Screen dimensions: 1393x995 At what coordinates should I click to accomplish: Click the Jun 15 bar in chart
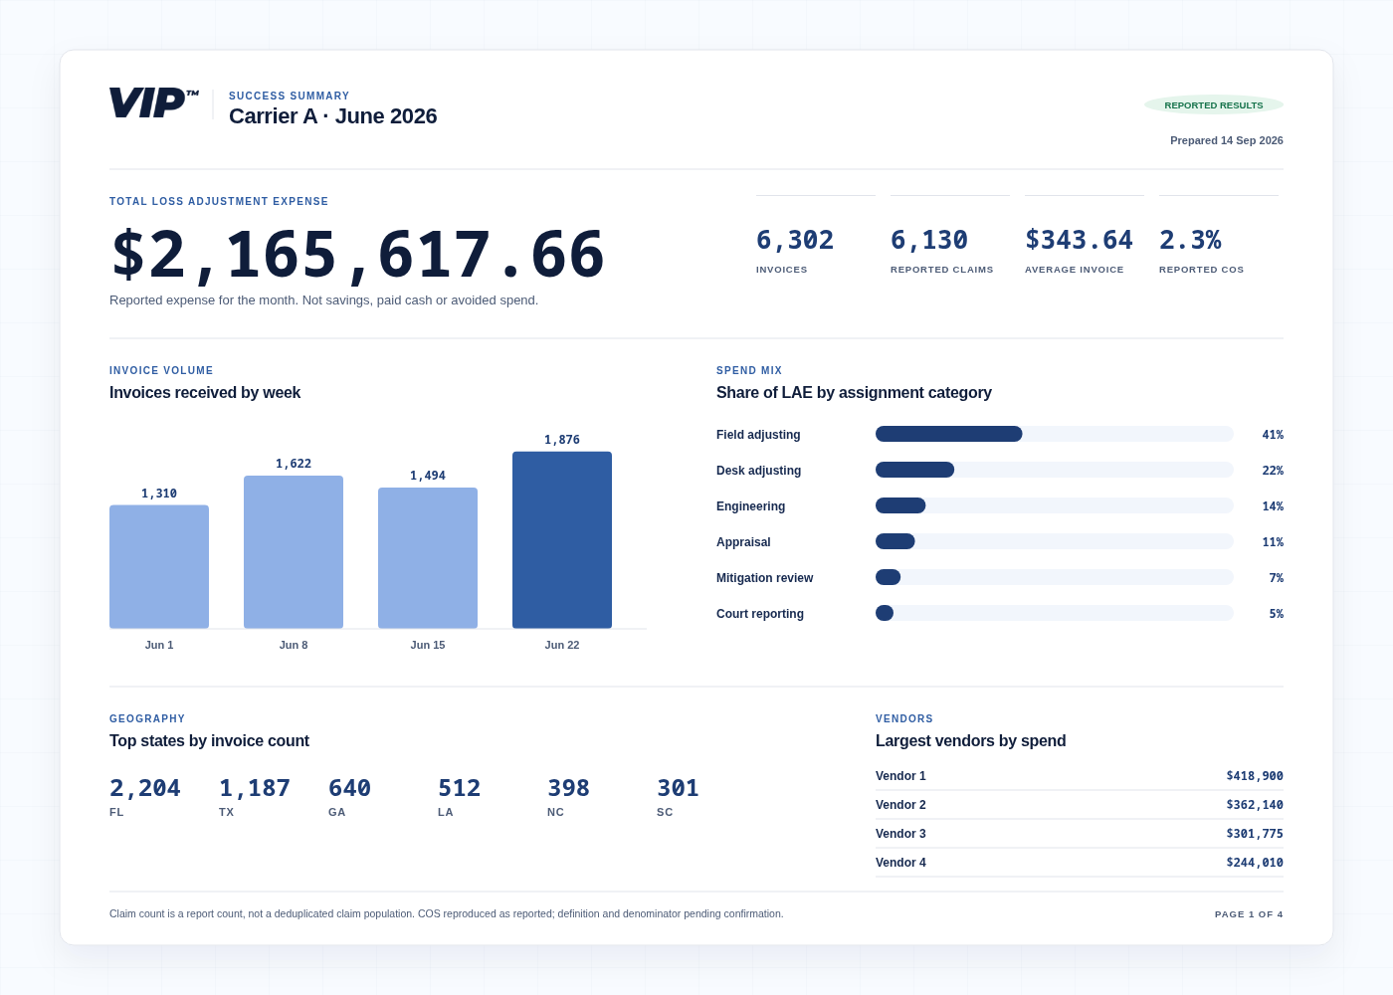(x=428, y=557)
